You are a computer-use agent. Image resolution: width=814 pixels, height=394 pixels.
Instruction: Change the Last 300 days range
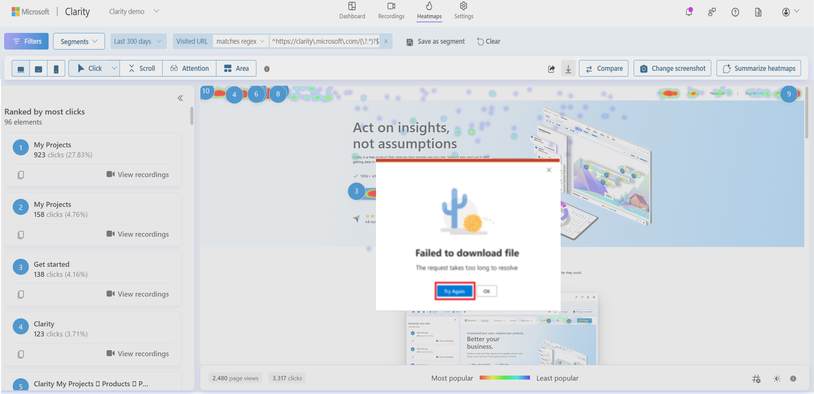[138, 41]
